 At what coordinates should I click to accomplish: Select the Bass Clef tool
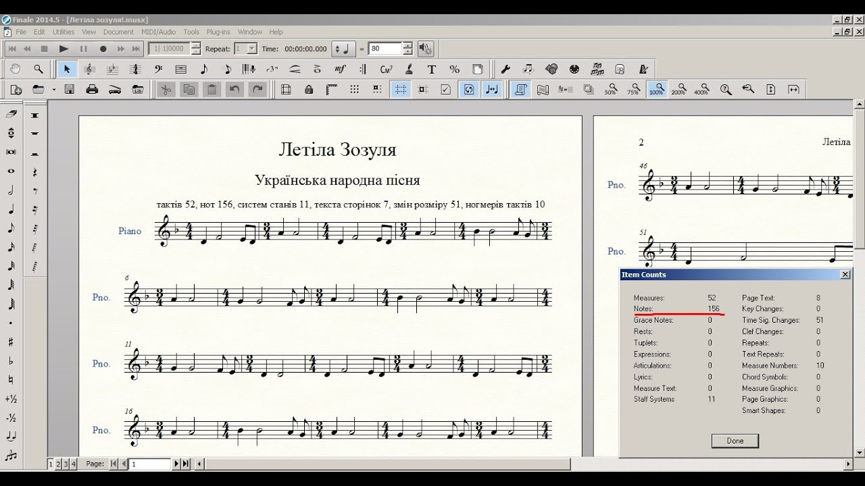click(x=158, y=69)
